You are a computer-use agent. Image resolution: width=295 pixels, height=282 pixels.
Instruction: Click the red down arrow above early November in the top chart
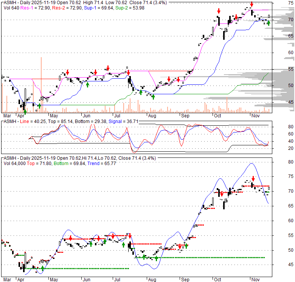tap(252, 5)
